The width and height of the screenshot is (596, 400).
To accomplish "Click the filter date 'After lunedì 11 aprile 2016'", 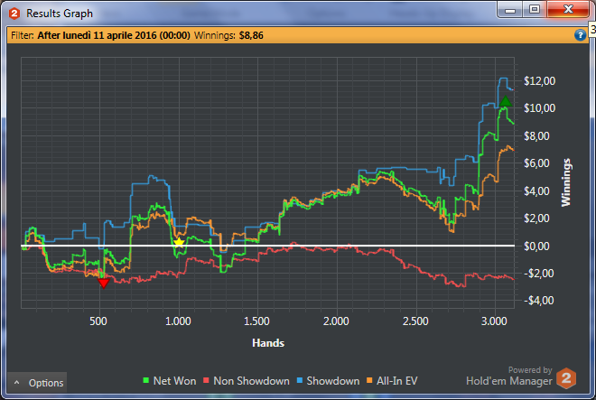I will tap(114, 35).
